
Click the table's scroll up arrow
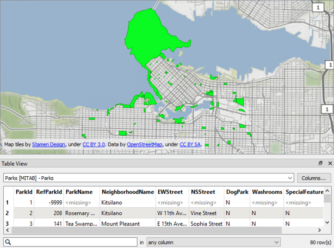328,190
